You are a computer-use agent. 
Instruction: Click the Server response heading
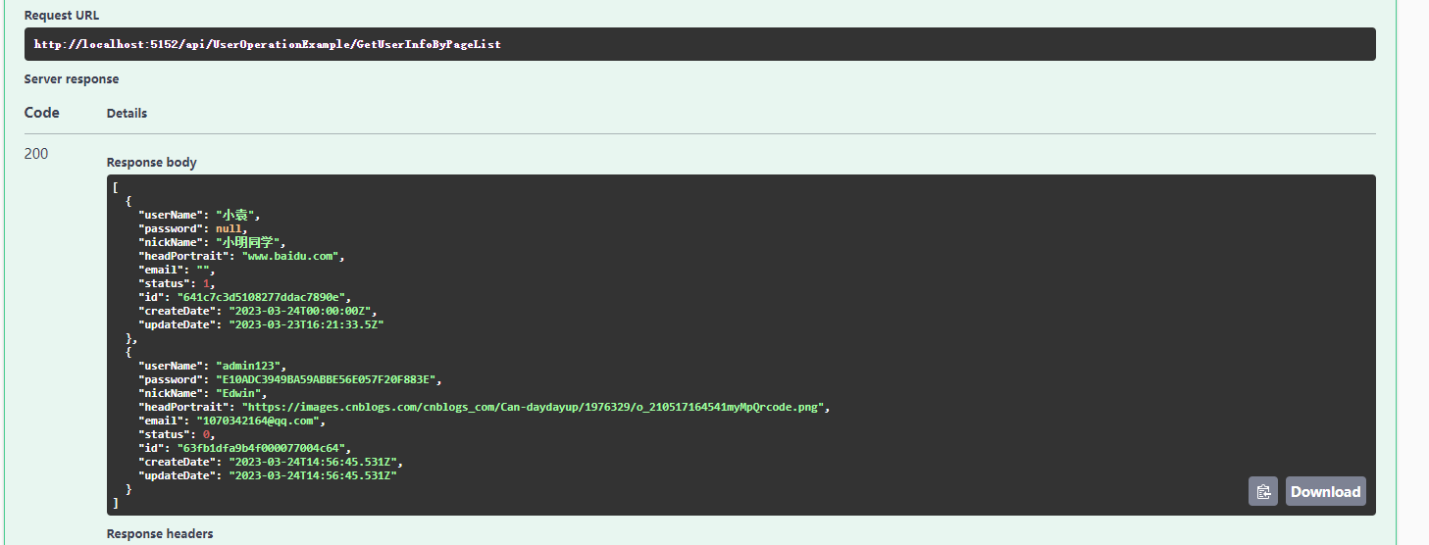(72, 78)
